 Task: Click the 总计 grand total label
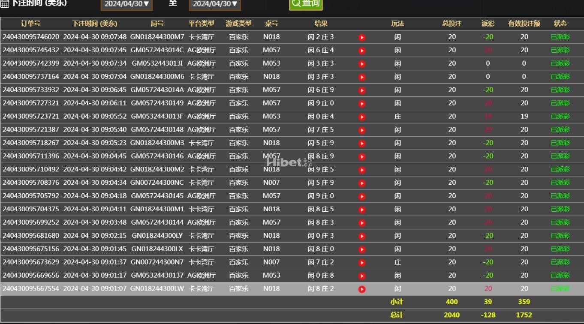pyautogui.click(x=397, y=315)
